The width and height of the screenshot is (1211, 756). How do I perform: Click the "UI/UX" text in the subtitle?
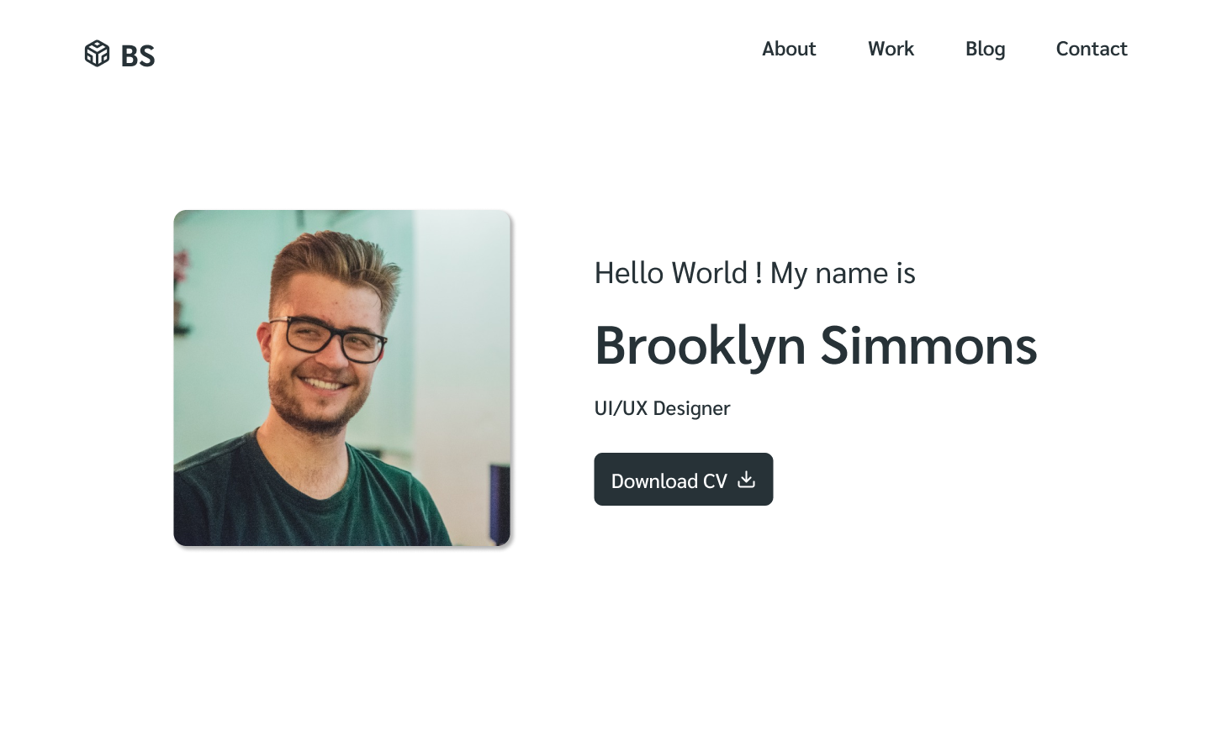[621, 408]
